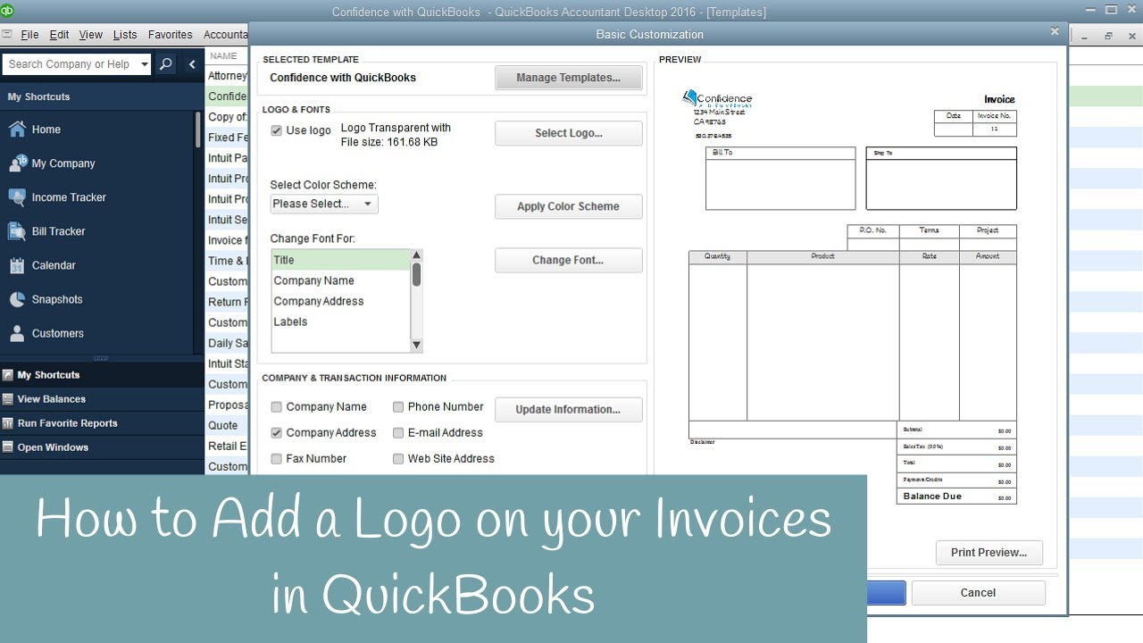
Task: Open the Lists menu
Action: (125, 35)
